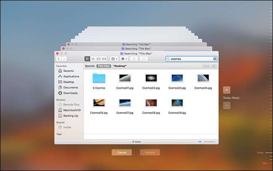Viewport: 273px width, 171px height.
Task: Switch to list view in Finder toolbar
Action: (x=93, y=59)
